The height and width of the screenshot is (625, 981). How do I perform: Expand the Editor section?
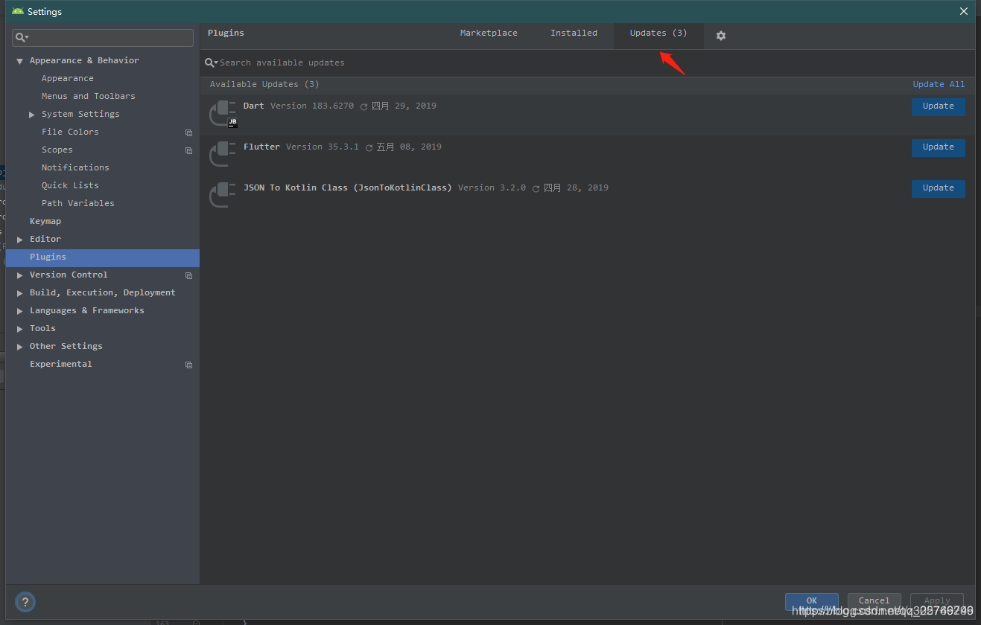(x=20, y=240)
